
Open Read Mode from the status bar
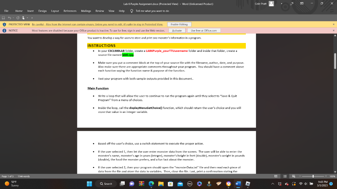[276, 176]
